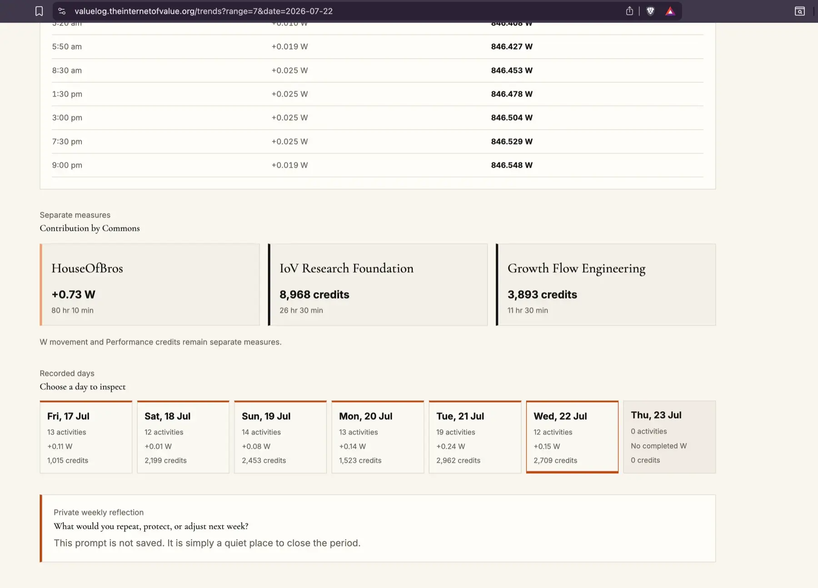Click the Brave Rewards triangle icon
This screenshot has width=818, height=588.
tap(670, 11)
